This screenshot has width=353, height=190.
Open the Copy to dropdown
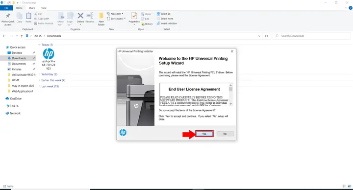70,19
